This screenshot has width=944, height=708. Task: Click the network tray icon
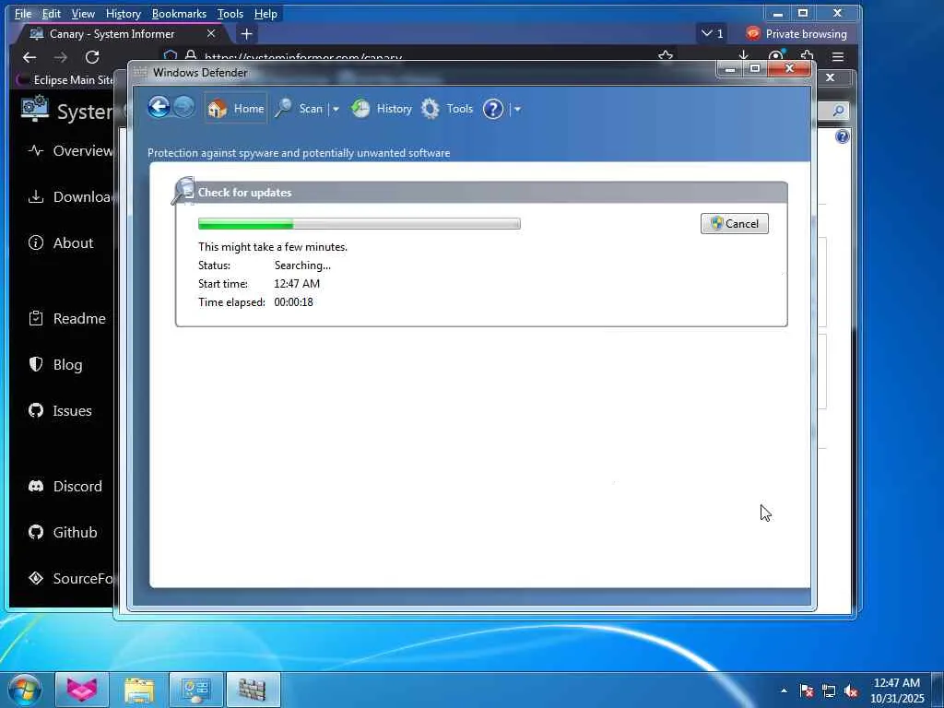pyautogui.click(x=829, y=690)
